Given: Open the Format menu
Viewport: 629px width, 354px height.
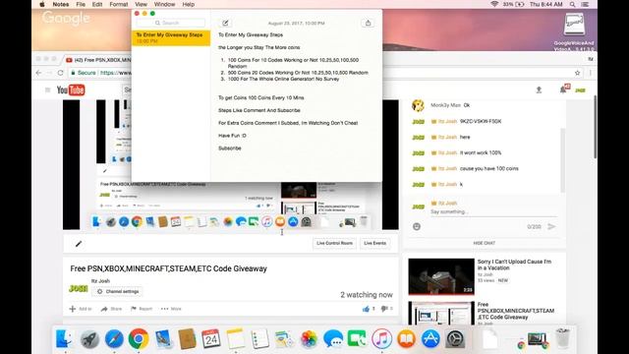Looking at the screenshot, I should 119,4.
